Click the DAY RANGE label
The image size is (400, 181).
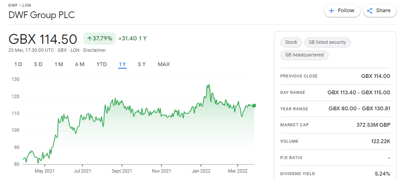tap(293, 92)
